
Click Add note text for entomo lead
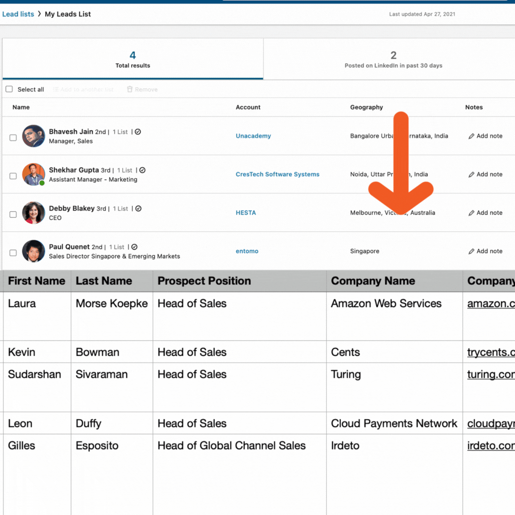click(489, 251)
